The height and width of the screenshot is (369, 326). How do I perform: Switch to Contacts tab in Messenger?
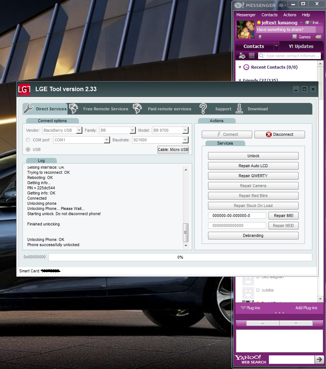(254, 46)
